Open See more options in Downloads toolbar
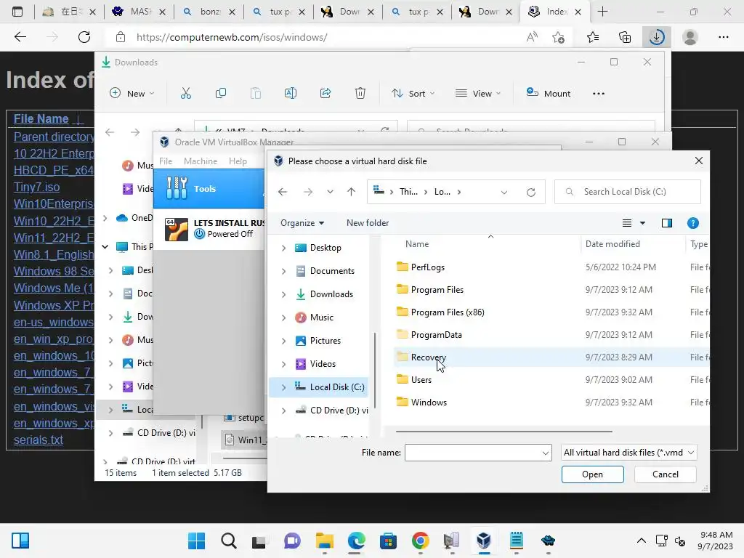Image resolution: width=744 pixels, height=558 pixels. pos(599,94)
